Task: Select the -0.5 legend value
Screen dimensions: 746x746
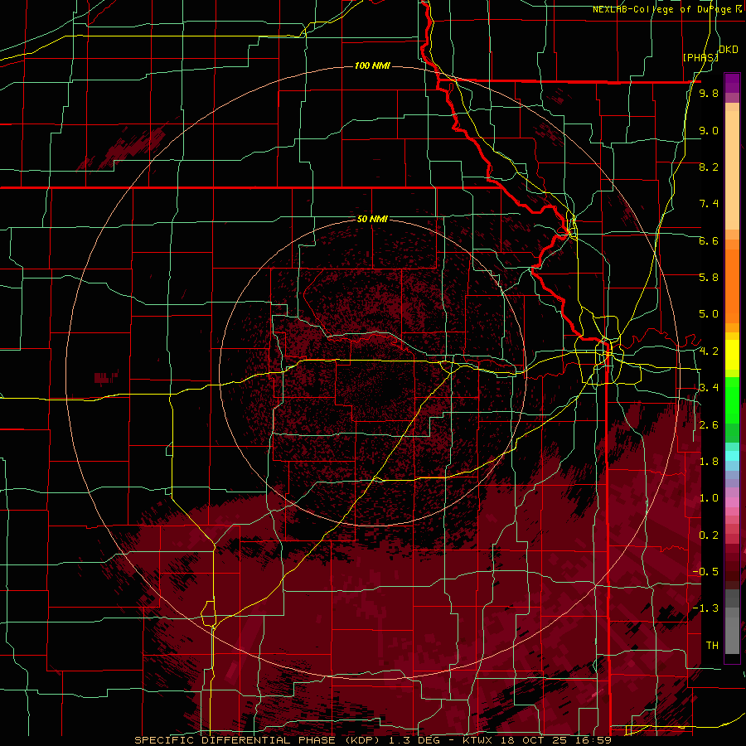Action: 705,572
